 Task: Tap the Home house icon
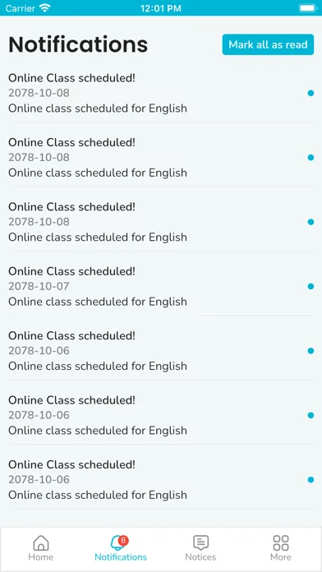point(41,542)
